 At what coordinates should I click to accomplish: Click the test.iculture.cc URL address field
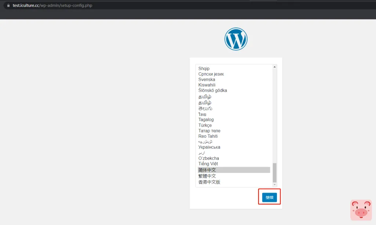(x=53, y=5)
